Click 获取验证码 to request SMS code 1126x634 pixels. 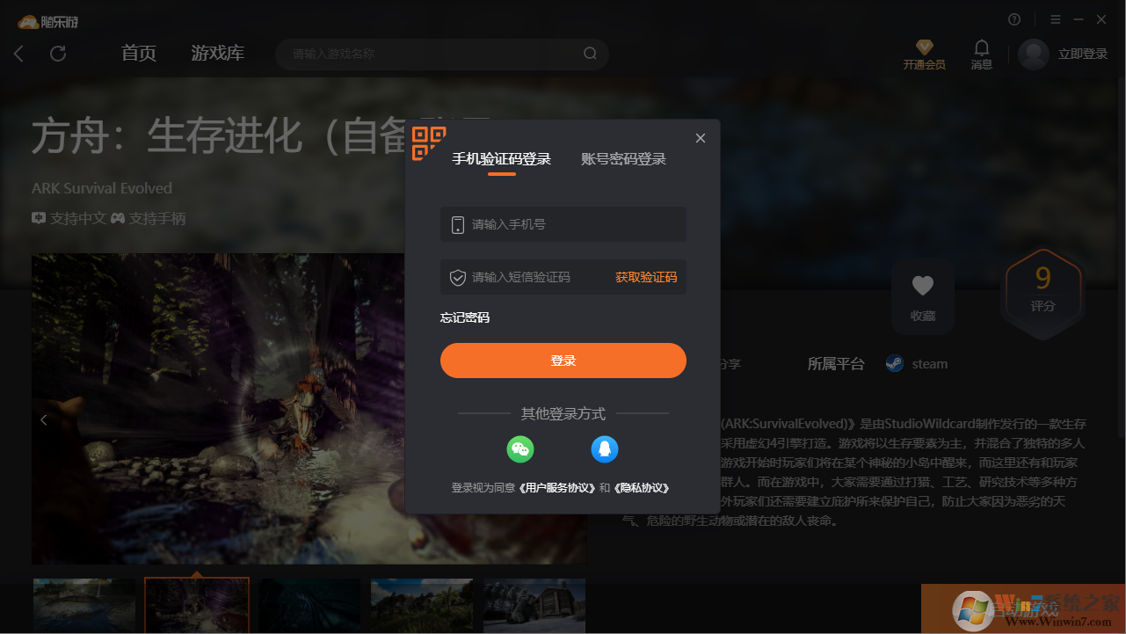645,276
